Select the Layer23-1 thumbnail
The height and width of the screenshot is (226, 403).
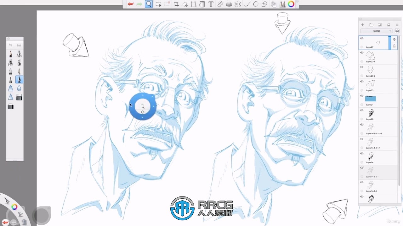[x=371, y=56]
